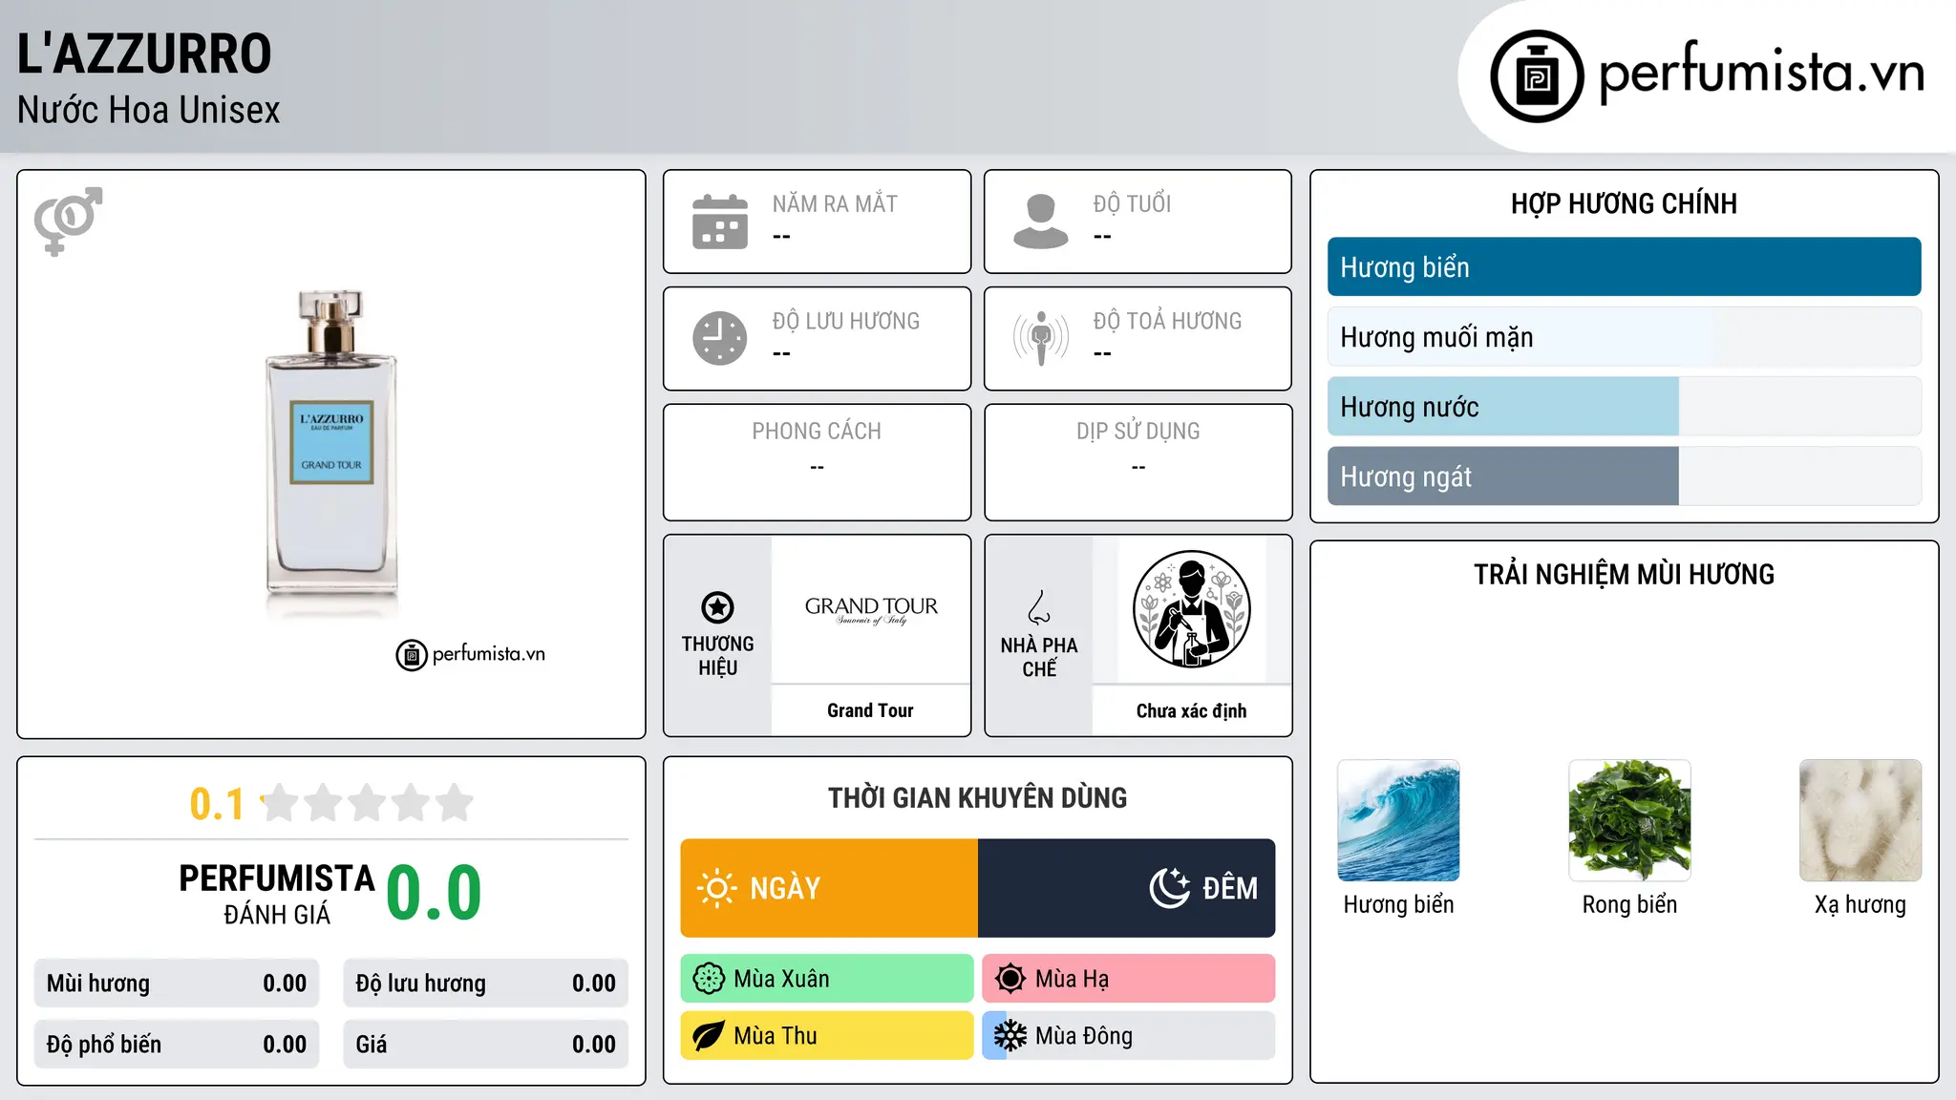Select the Mùa Xuân season chip
Screen dimensions: 1956x1100
[x=827, y=979]
